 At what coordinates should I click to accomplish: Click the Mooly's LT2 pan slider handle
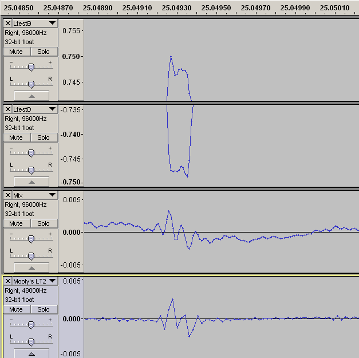pos(31,342)
